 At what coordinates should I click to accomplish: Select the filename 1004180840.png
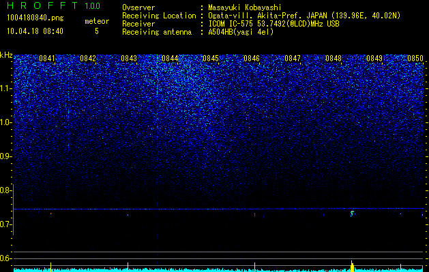coord(35,18)
